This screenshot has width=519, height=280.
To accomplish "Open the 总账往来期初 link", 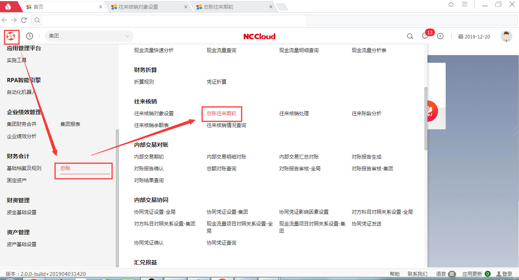I will [221, 113].
